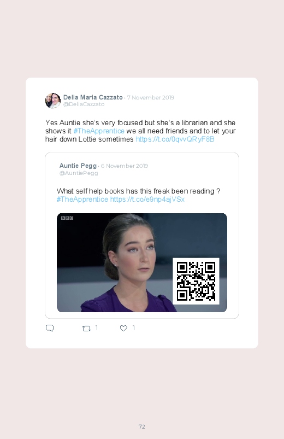Like the tweet with heart icon

[x=123, y=328]
